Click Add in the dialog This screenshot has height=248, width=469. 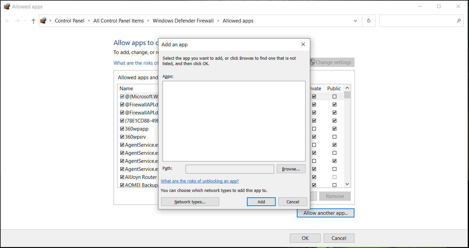coord(261,202)
